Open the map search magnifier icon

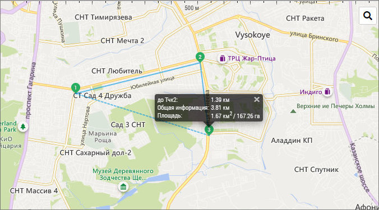367,16
